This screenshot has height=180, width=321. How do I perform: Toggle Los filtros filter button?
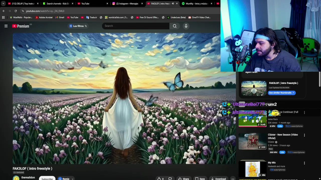tap(78, 26)
